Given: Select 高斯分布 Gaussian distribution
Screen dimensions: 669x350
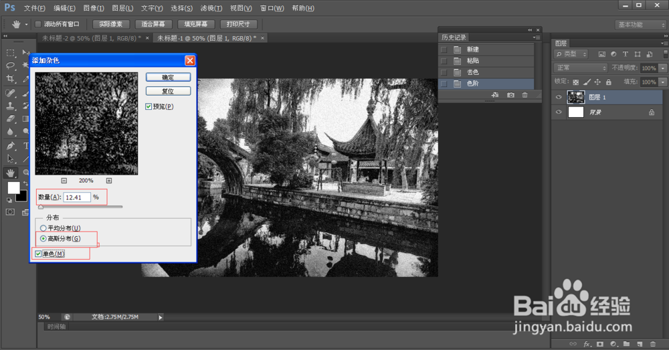Looking at the screenshot, I should pos(43,239).
